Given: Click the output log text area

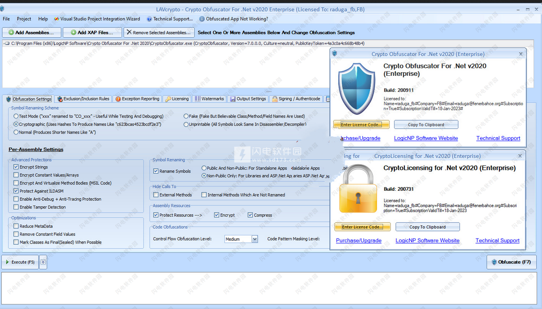Looking at the screenshot, I should point(269,288).
